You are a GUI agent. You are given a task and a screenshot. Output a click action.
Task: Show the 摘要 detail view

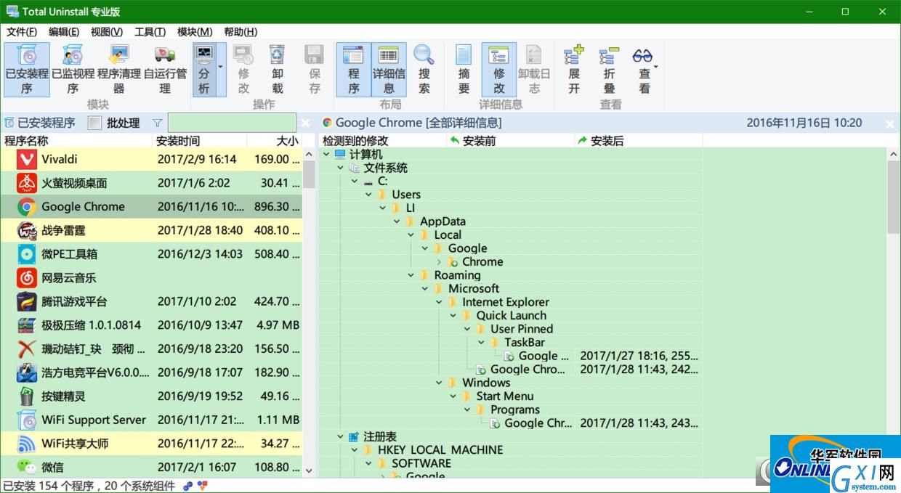point(464,70)
